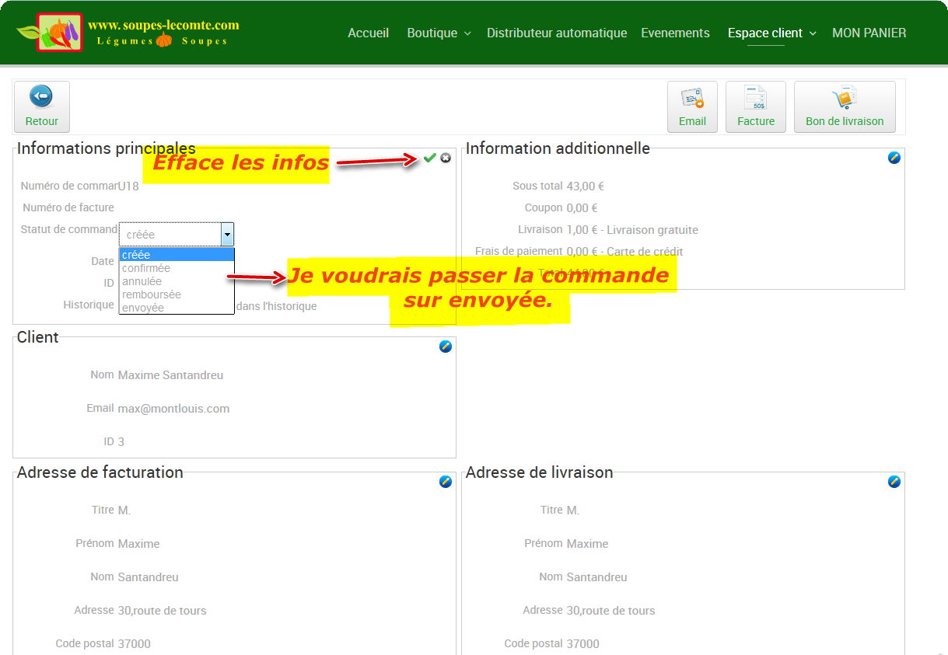Open the Email order button
The height and width of the screenshot is (655, 948).
(692, 106)
